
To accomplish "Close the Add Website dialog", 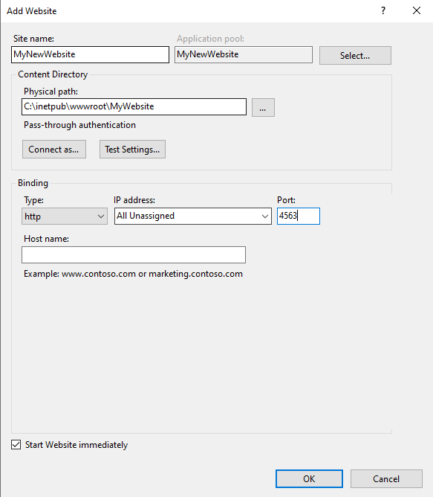I will coord(417,10).
